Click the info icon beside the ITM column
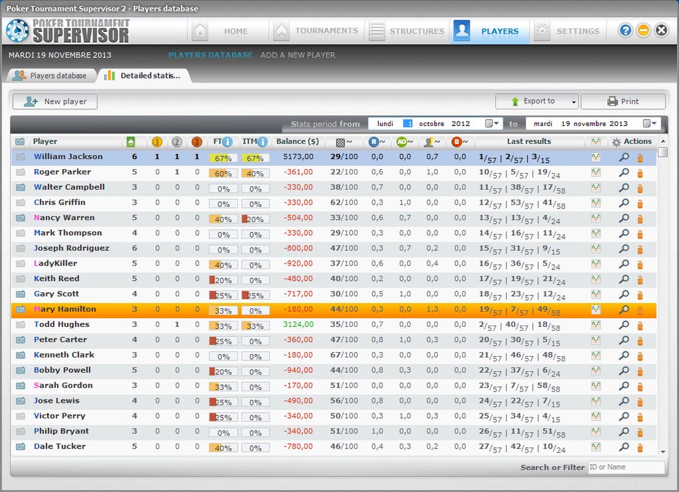This screenshot has width=679, height=492. 263,142
